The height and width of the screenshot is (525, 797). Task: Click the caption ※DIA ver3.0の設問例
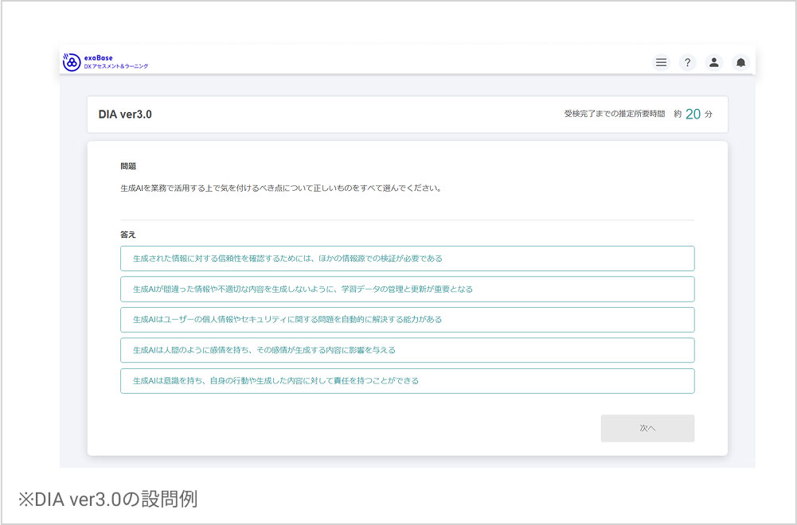pos(107,500)
